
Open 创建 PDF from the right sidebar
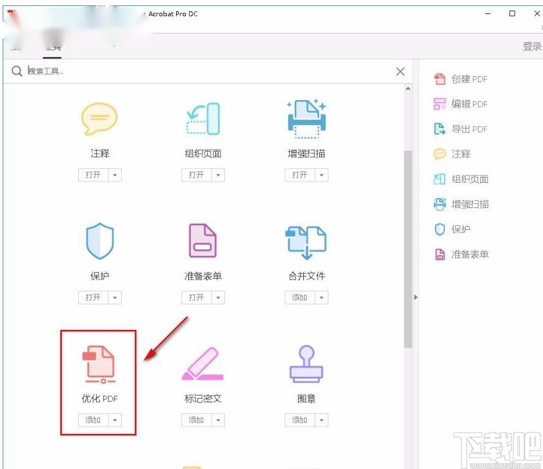[469, 79]
